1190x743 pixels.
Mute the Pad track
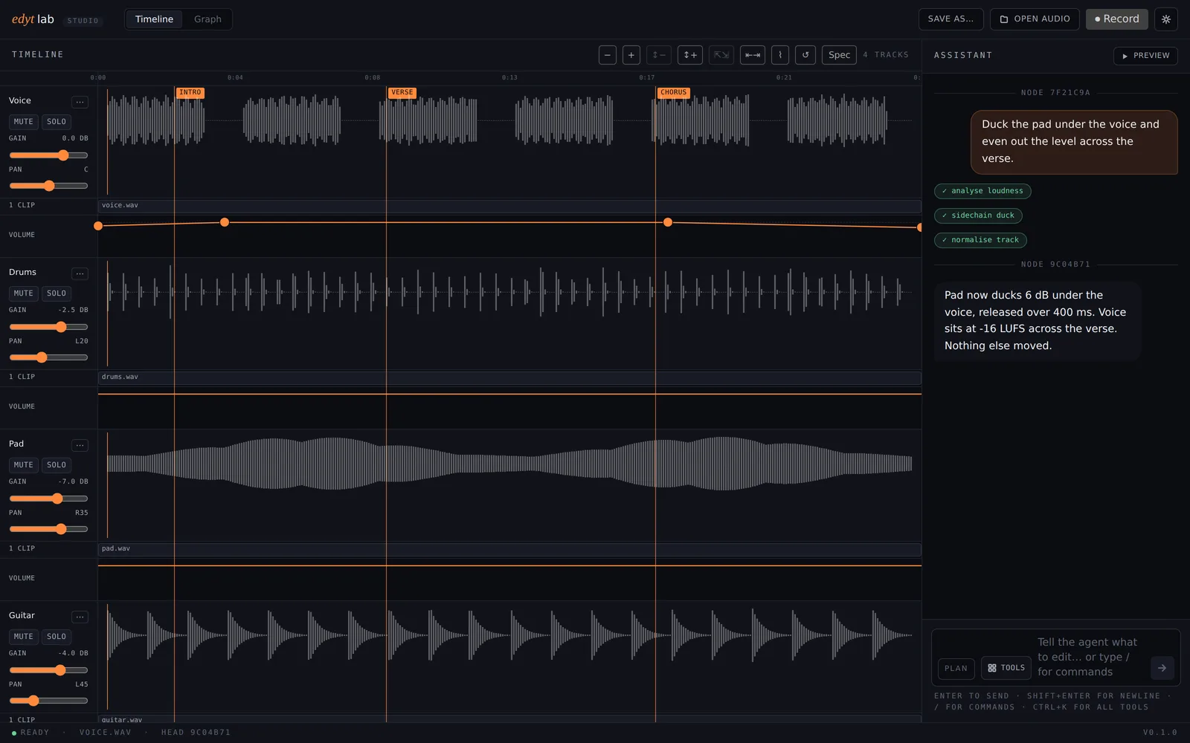point(24,465)
